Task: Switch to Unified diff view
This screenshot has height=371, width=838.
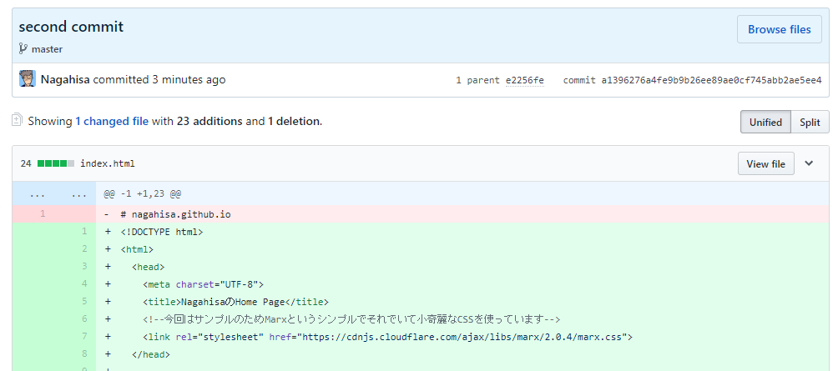Action: pyautogui.click(x=765, y=122)
